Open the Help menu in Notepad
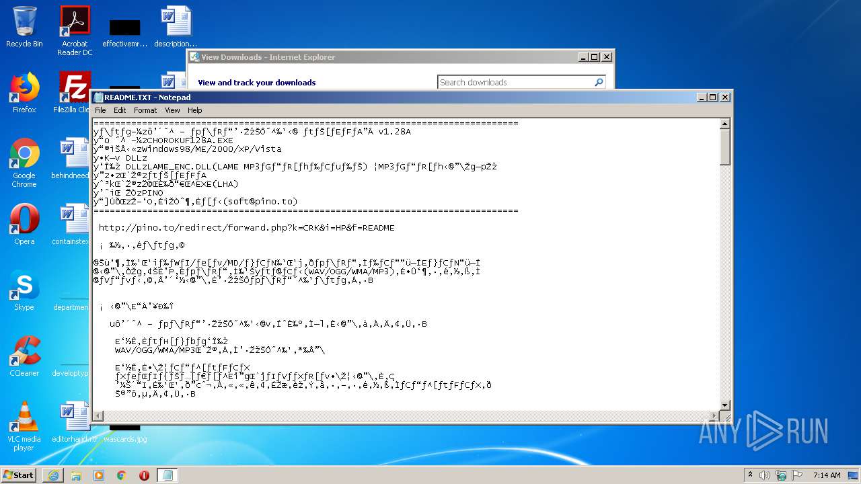The image size is (861, 484). point(194,110)
